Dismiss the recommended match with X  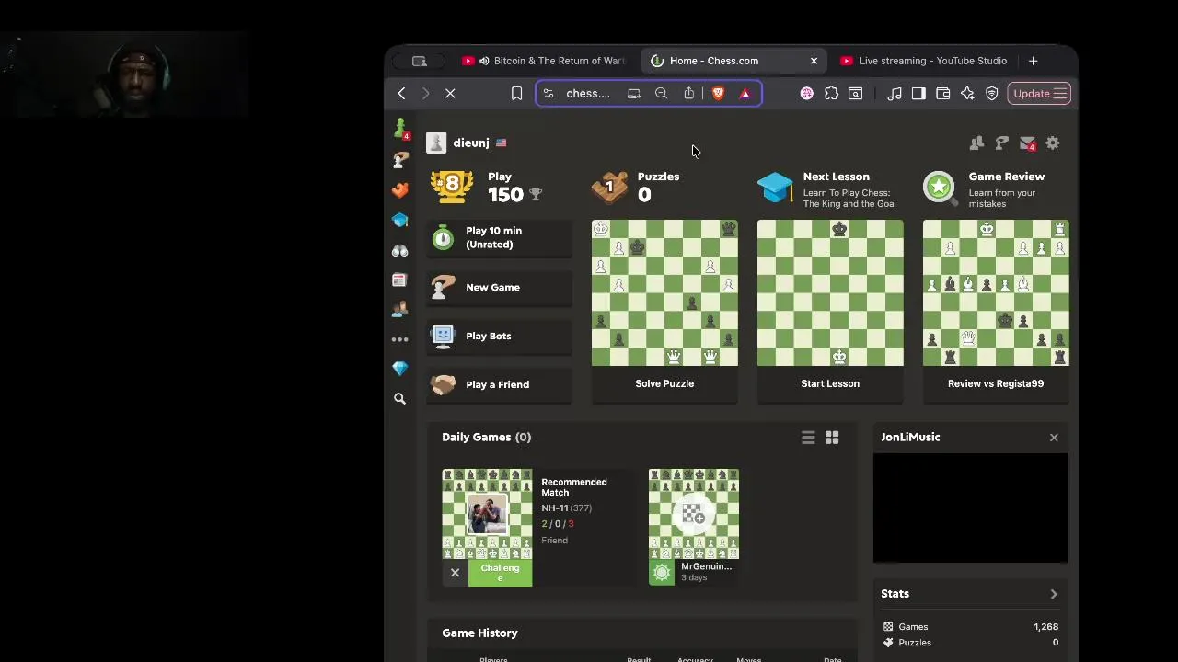pyautogui.click(x=455, y=573)
